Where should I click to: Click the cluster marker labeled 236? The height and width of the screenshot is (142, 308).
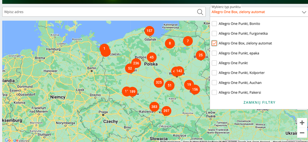[136, 63]
